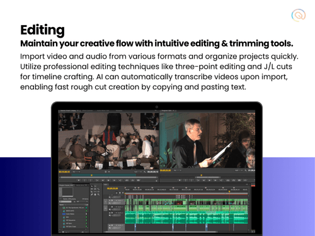Toggle Video 1 track output eye
The width and height of the screenshot is (315, 236).
pos(110,201)
